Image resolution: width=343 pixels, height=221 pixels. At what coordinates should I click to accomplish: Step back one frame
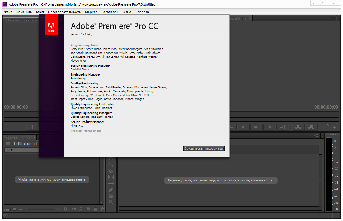pos(243,127)
